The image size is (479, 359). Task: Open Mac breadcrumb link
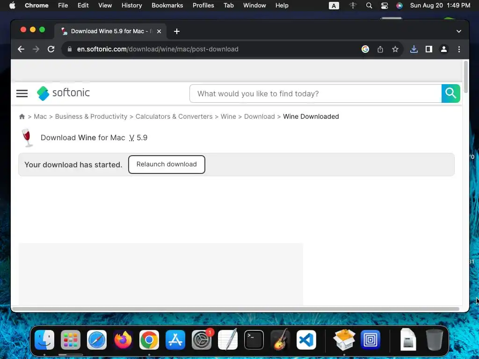coord(40,116)
